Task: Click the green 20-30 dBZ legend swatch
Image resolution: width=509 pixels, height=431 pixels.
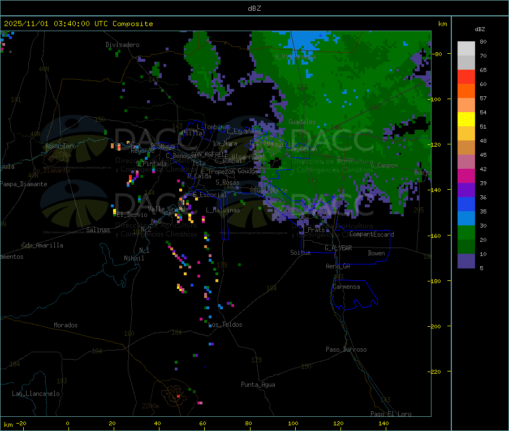Action: [466, 232]
